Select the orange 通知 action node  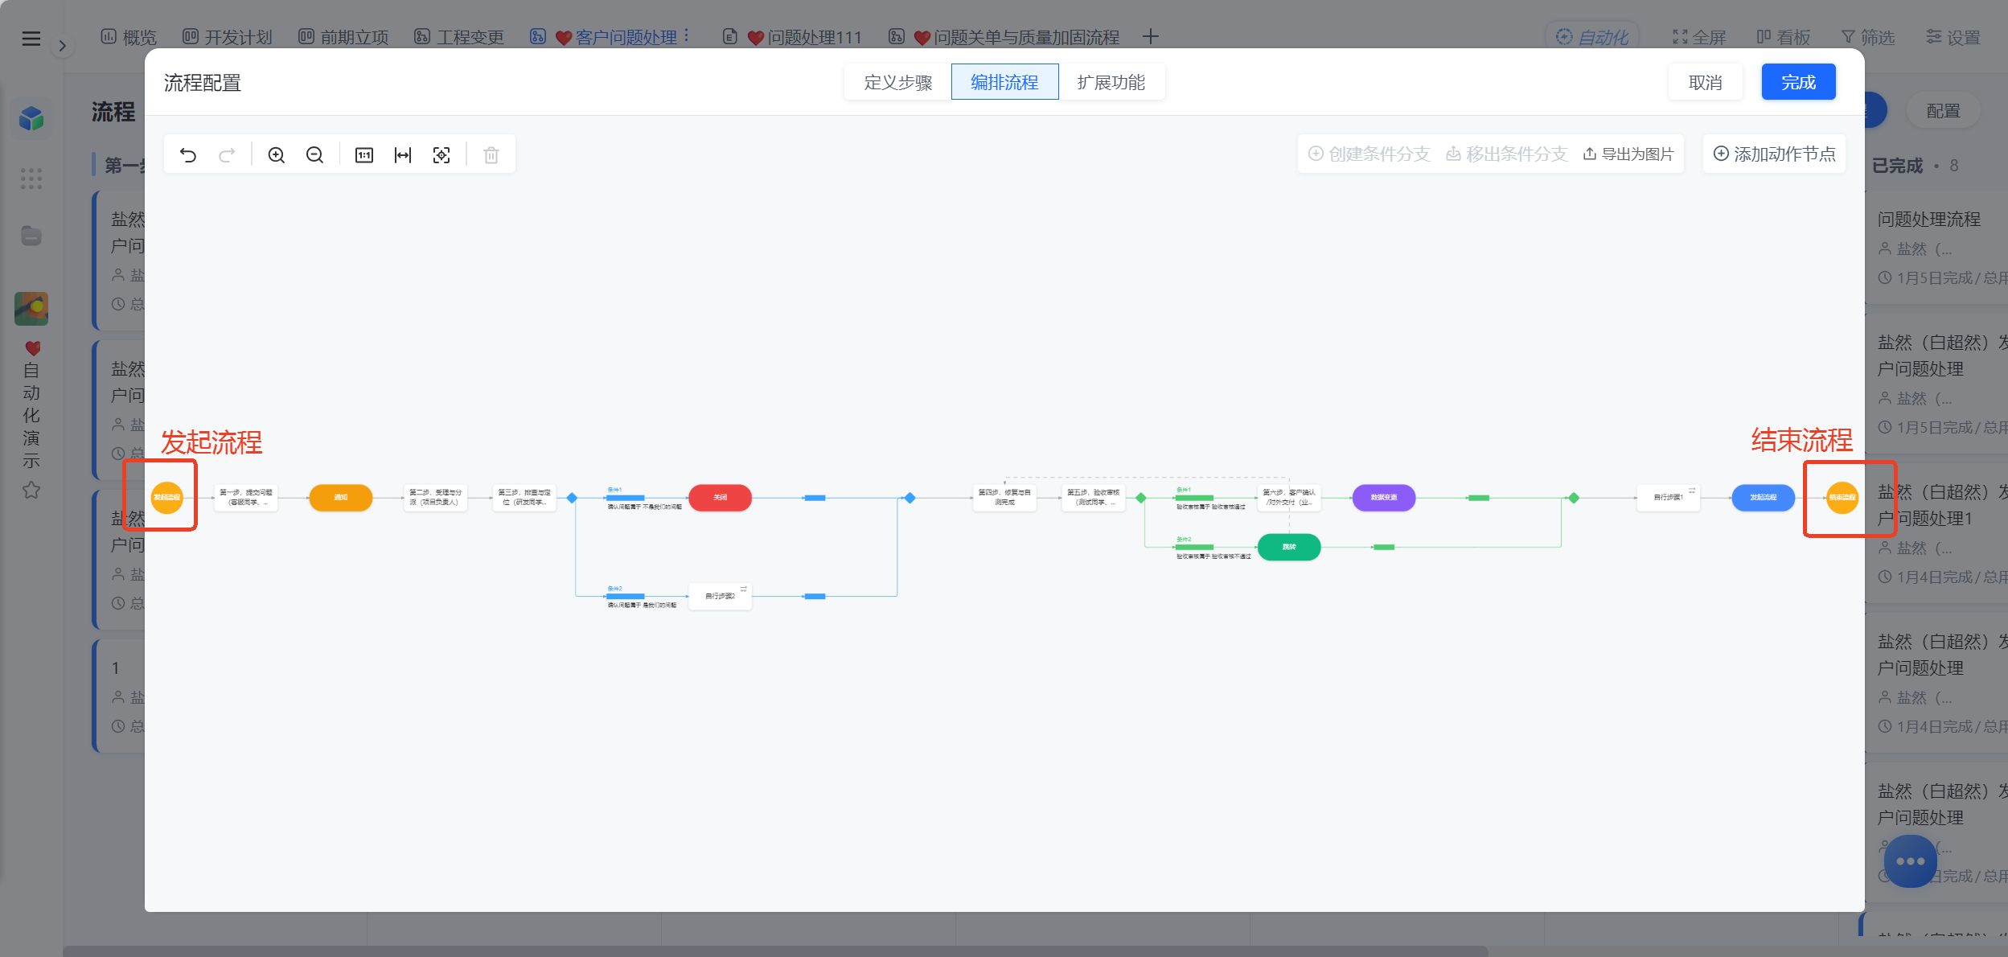341,497
